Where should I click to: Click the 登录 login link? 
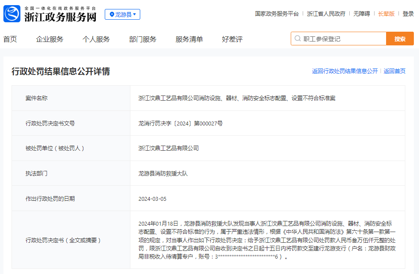[408, 14]
